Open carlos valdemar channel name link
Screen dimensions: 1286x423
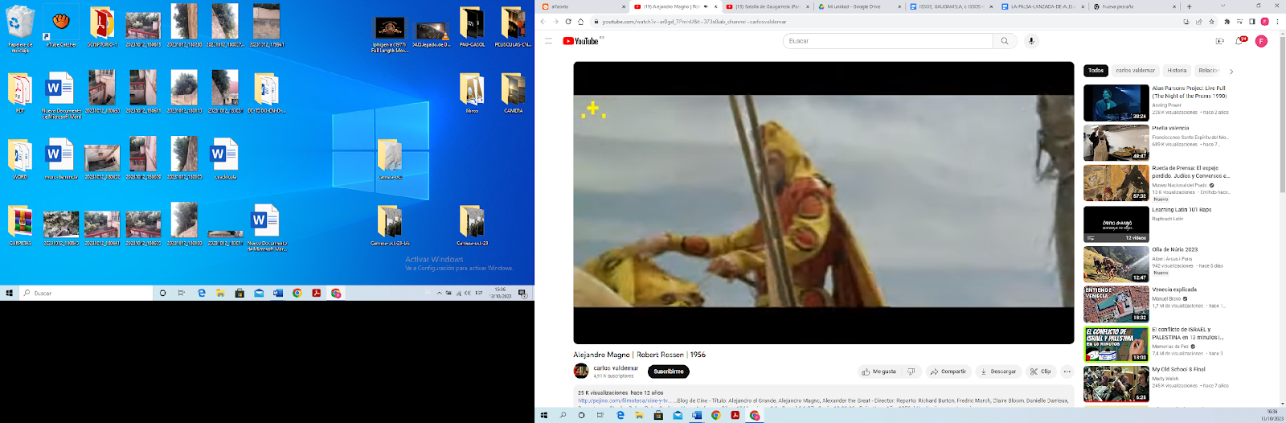point(616,368)
